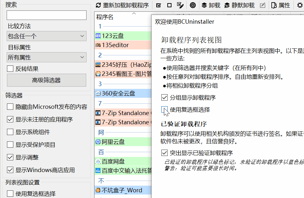Click the select-all checkmark toolbar icon
This screenshot has height=198, width=304.
coord(158,5)
